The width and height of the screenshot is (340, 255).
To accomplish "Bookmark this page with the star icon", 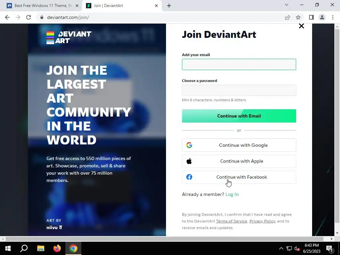I will [x=298, y=17].
